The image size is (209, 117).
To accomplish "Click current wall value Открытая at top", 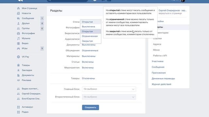I will click(91, 22).
